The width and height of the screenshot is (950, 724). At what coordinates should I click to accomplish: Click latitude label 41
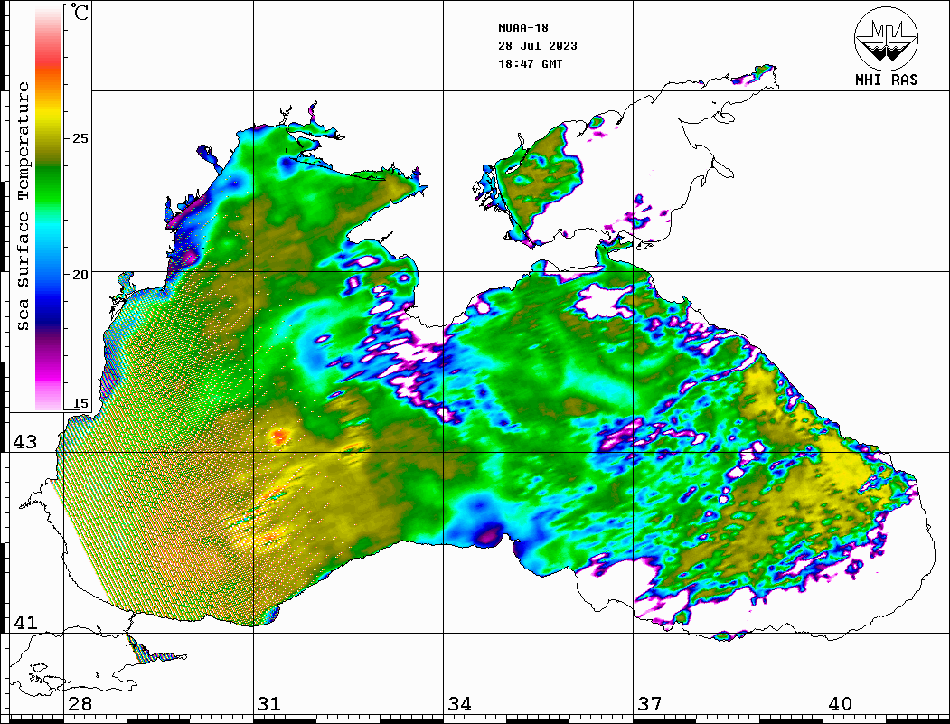pos(24,622)
